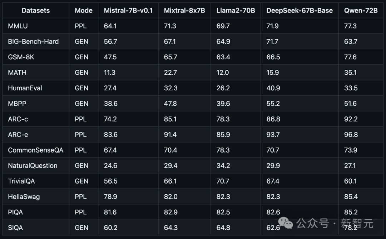Select the Llama2-70B column header
Image resolution: width=386 pixels, height=239 pixels.
coord(236,11)
